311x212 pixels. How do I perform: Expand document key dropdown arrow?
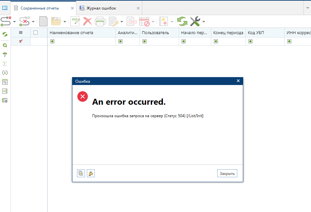122,22
